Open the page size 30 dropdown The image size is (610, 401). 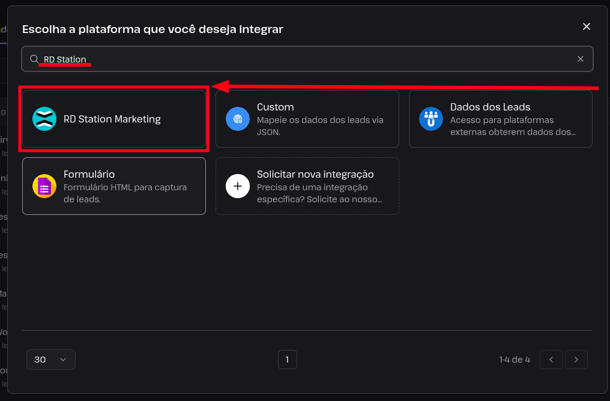pos(51,360)
